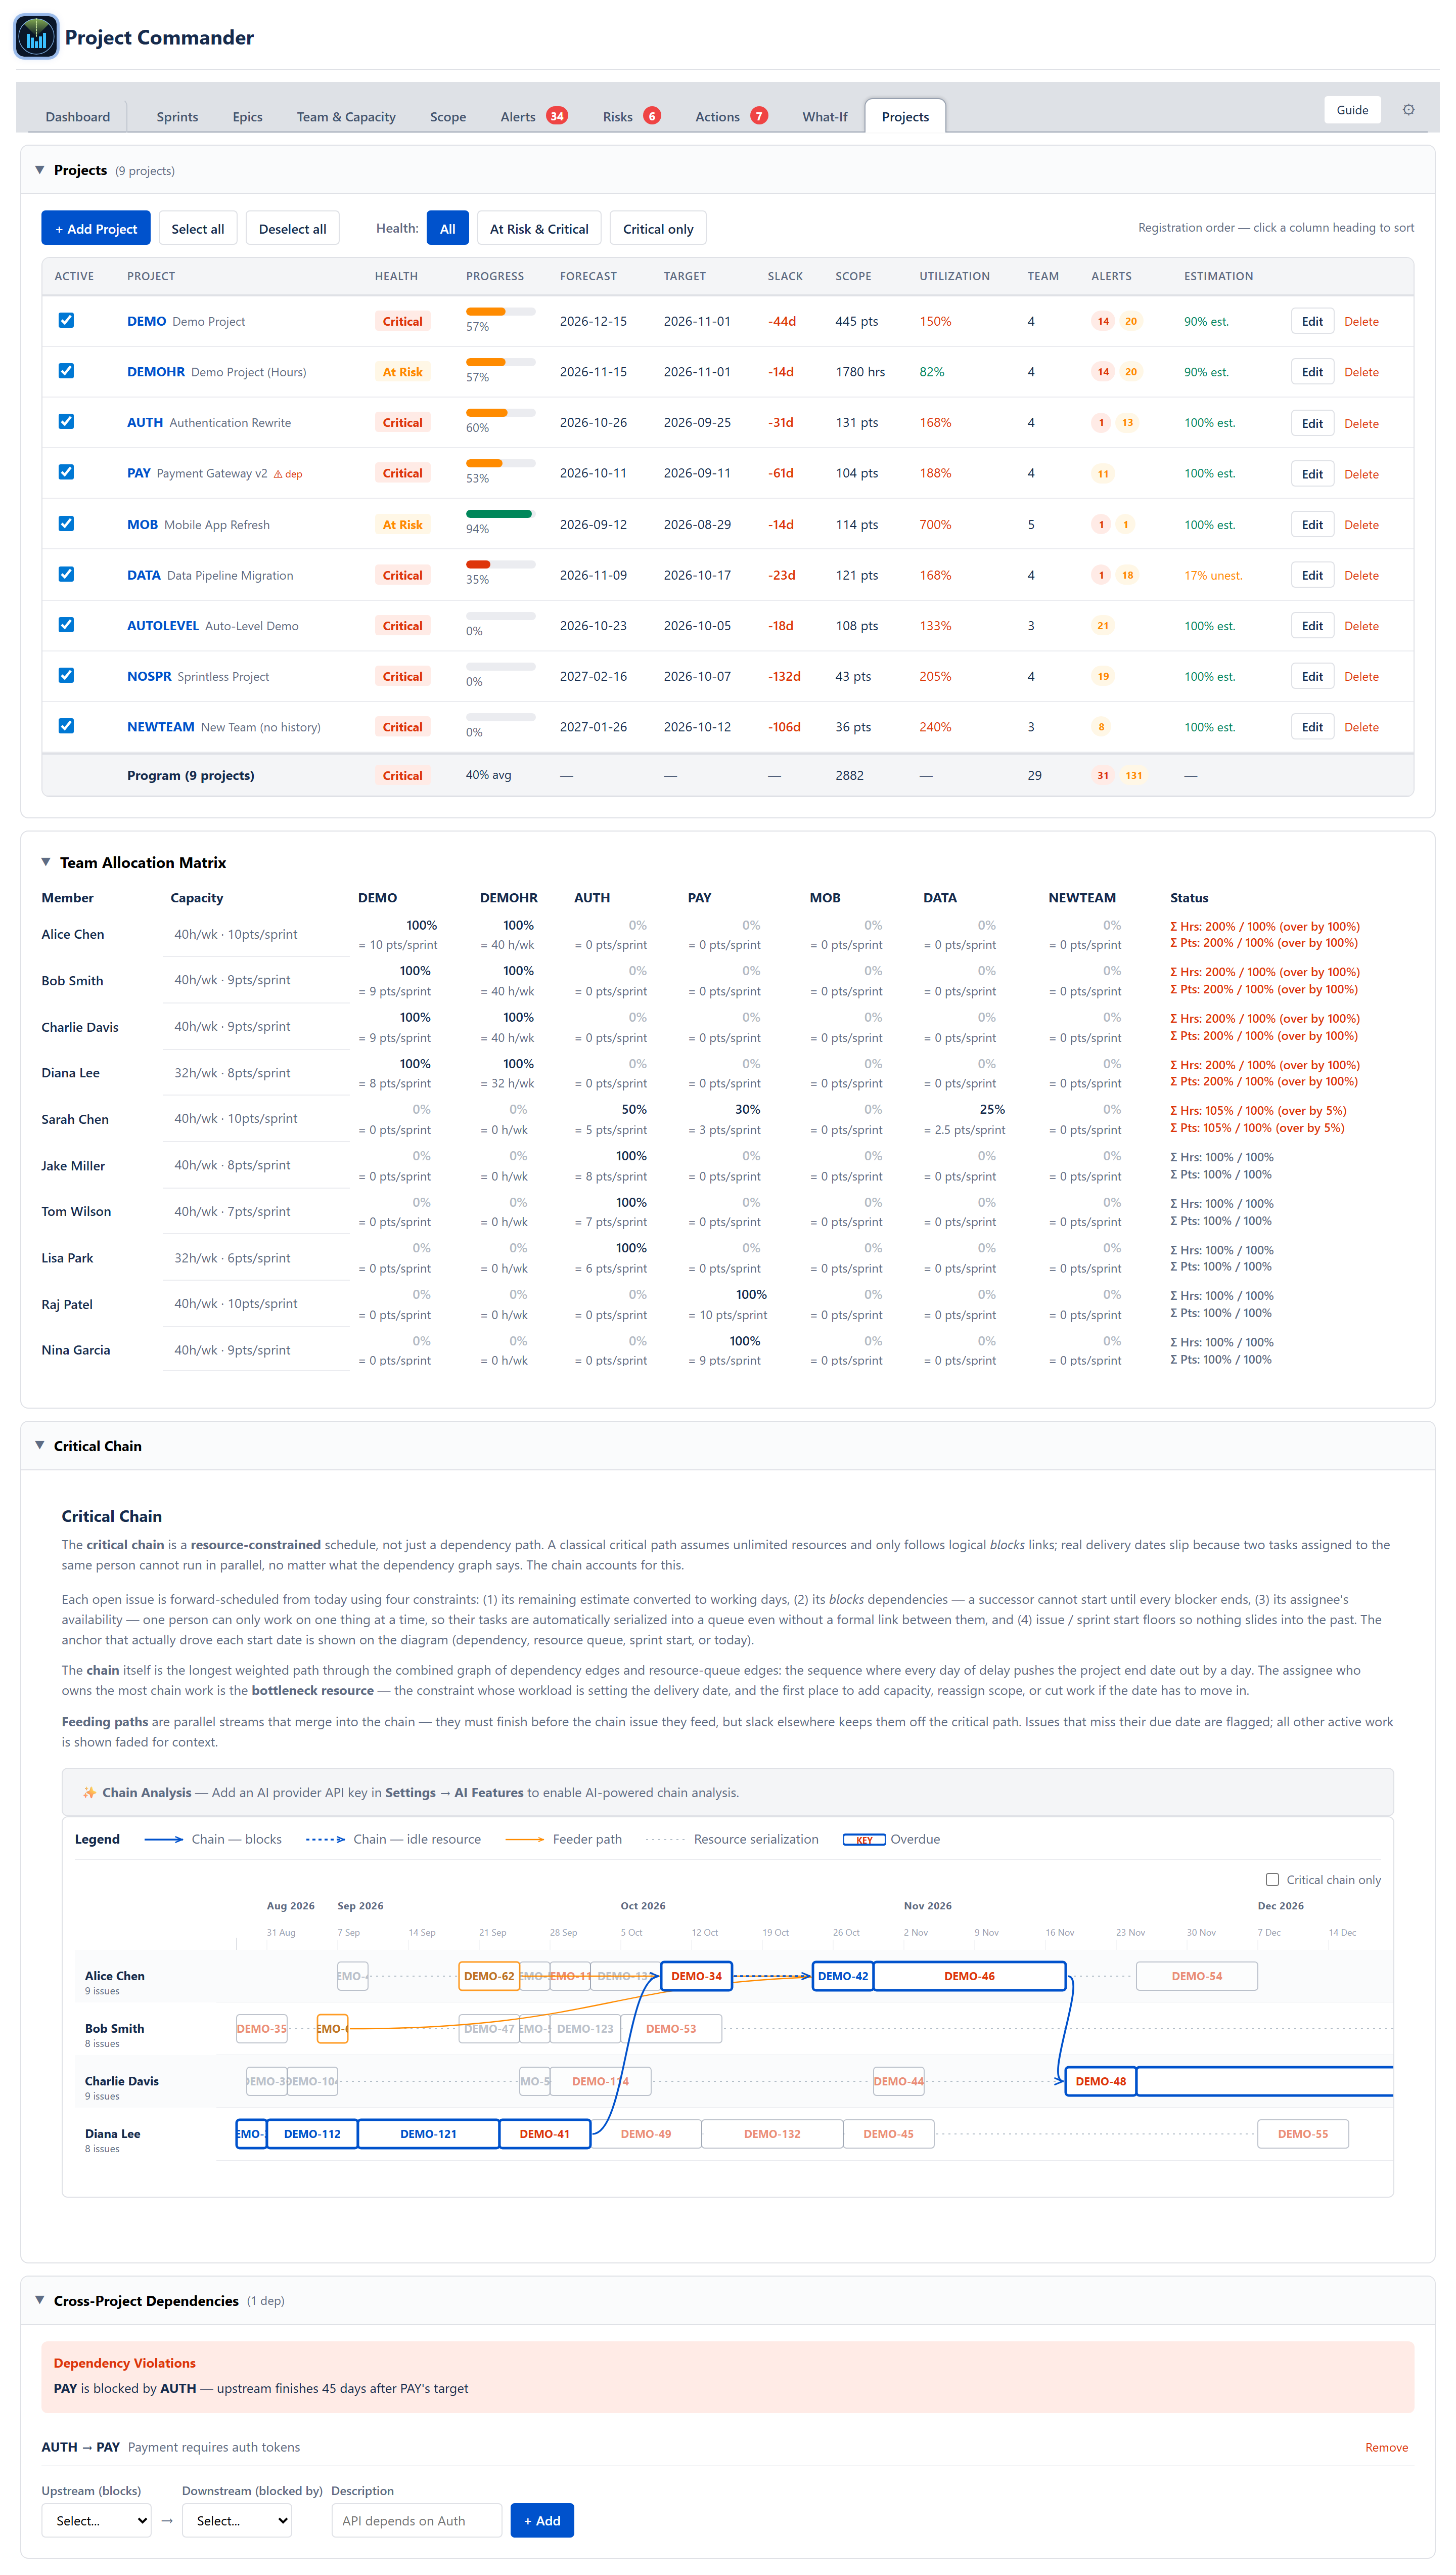This screenshot has width=1456, height=2575.
Task: Remove the AUTH → PAY dependency
Action: click(x=1386, y=2447)
